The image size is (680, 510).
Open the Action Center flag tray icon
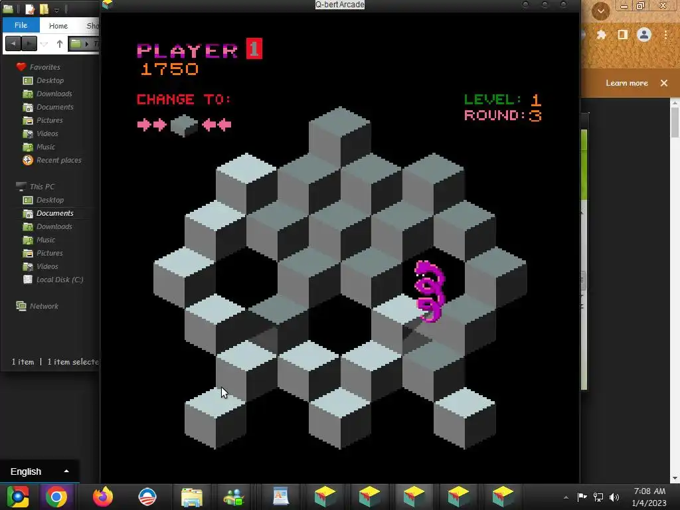click(582, 497)
